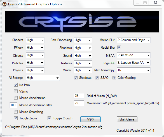The width and height of the screenshot is (164, 137).
Task: Expand the Edge AA dropdown
Action: coord(133,63)
